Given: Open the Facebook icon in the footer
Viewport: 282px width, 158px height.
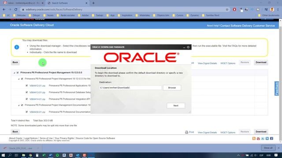Looking at the screenshot, I should pos(271,139).
